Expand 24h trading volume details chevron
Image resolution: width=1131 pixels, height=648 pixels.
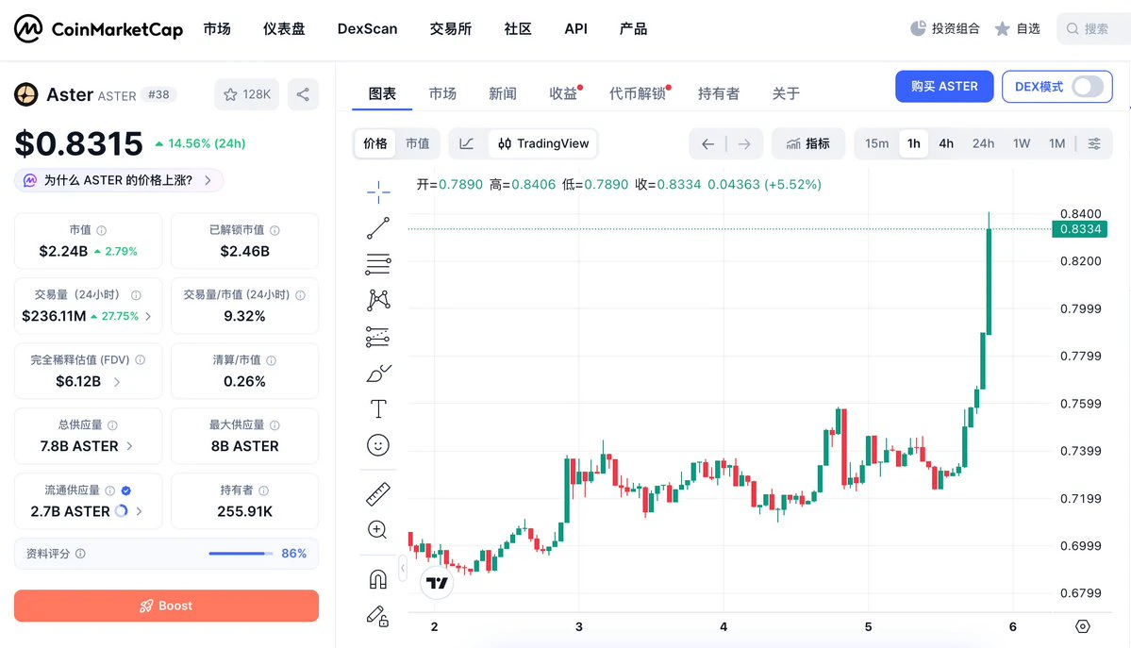point(148,316)
